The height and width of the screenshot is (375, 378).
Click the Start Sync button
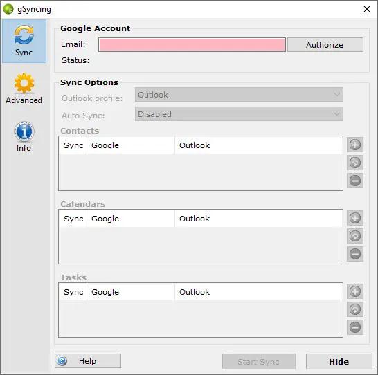coord(259,362)
